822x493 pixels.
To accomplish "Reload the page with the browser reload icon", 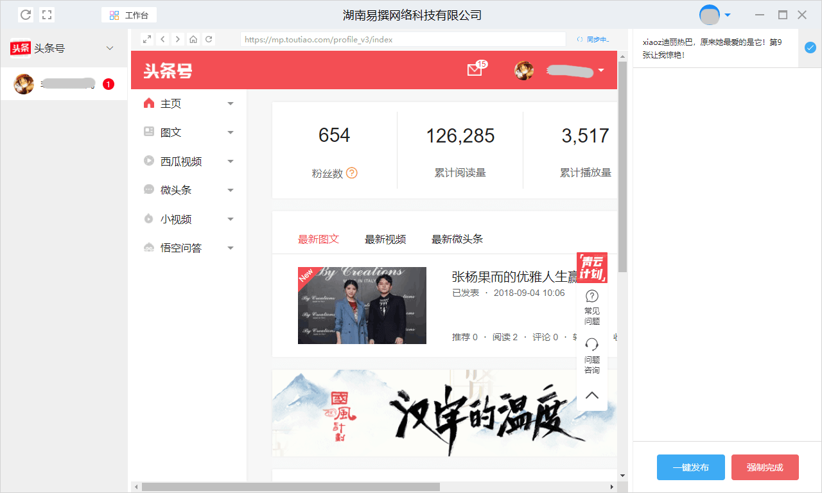I will pos(209,39).
